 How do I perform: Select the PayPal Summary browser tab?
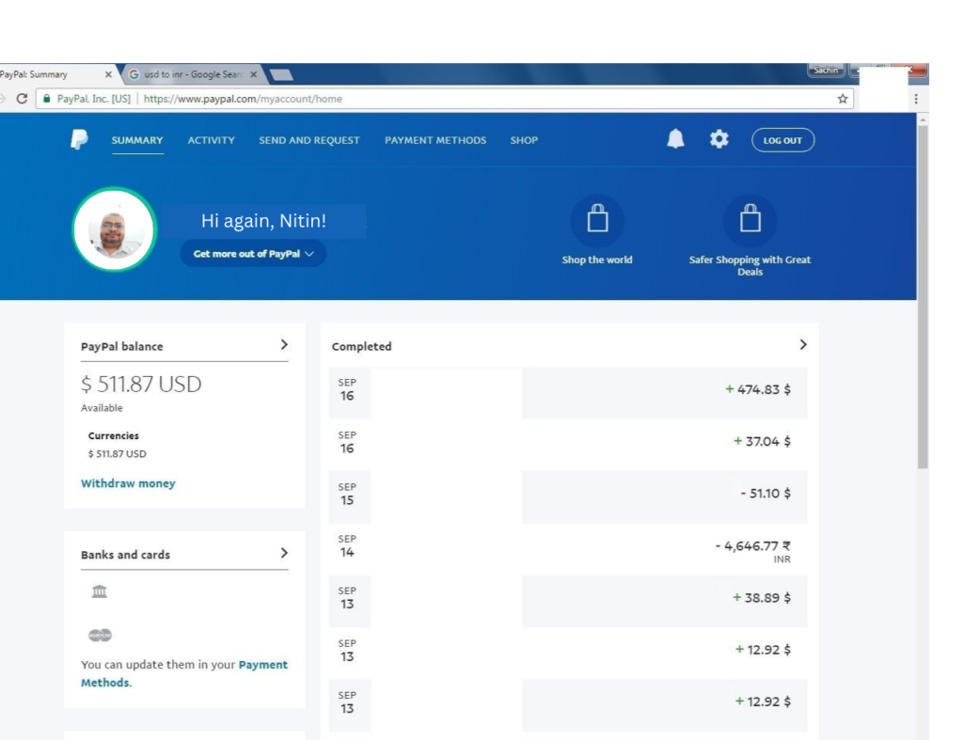click(x=55, y=74)
